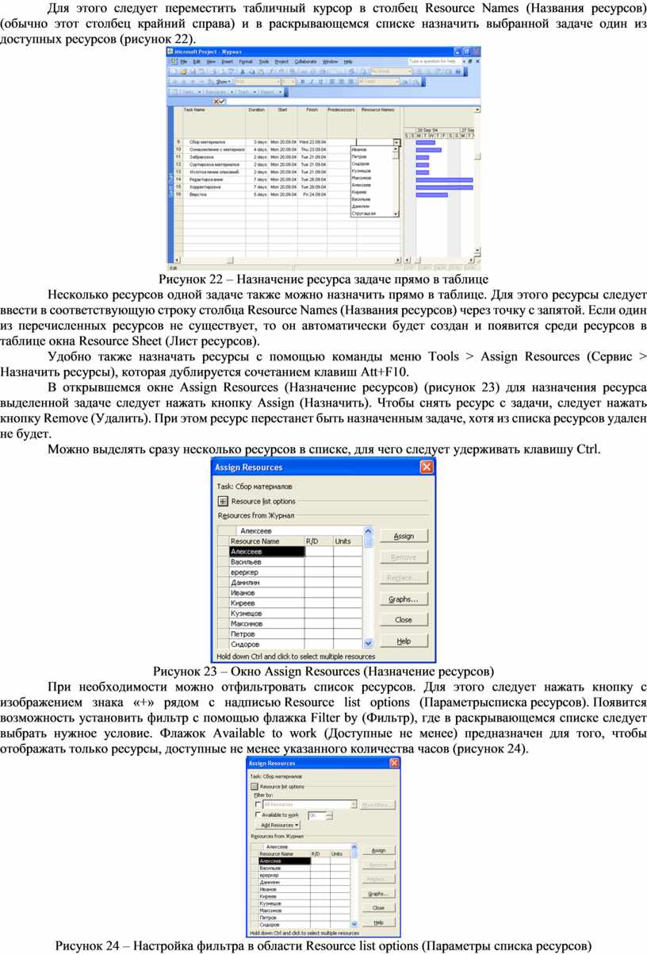Click the Resource Names cell dropdown arrow

coord(396,142)
